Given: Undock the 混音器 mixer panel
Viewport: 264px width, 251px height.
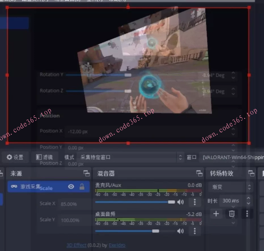Looking at the screenshot, I should pyautogui.click(x=199, y=173).
